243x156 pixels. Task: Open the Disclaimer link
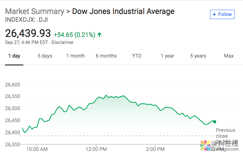(62, 42)
